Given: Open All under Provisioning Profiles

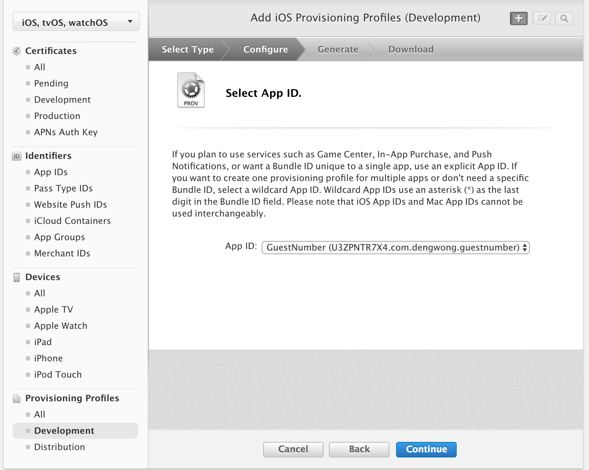Looking at the screenshot, I should (40, 415).
